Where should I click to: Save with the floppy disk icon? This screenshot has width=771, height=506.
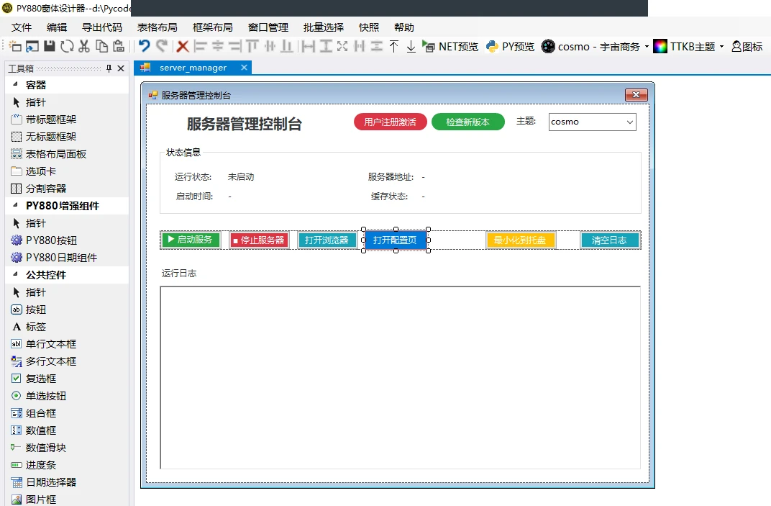coord(49,46)
